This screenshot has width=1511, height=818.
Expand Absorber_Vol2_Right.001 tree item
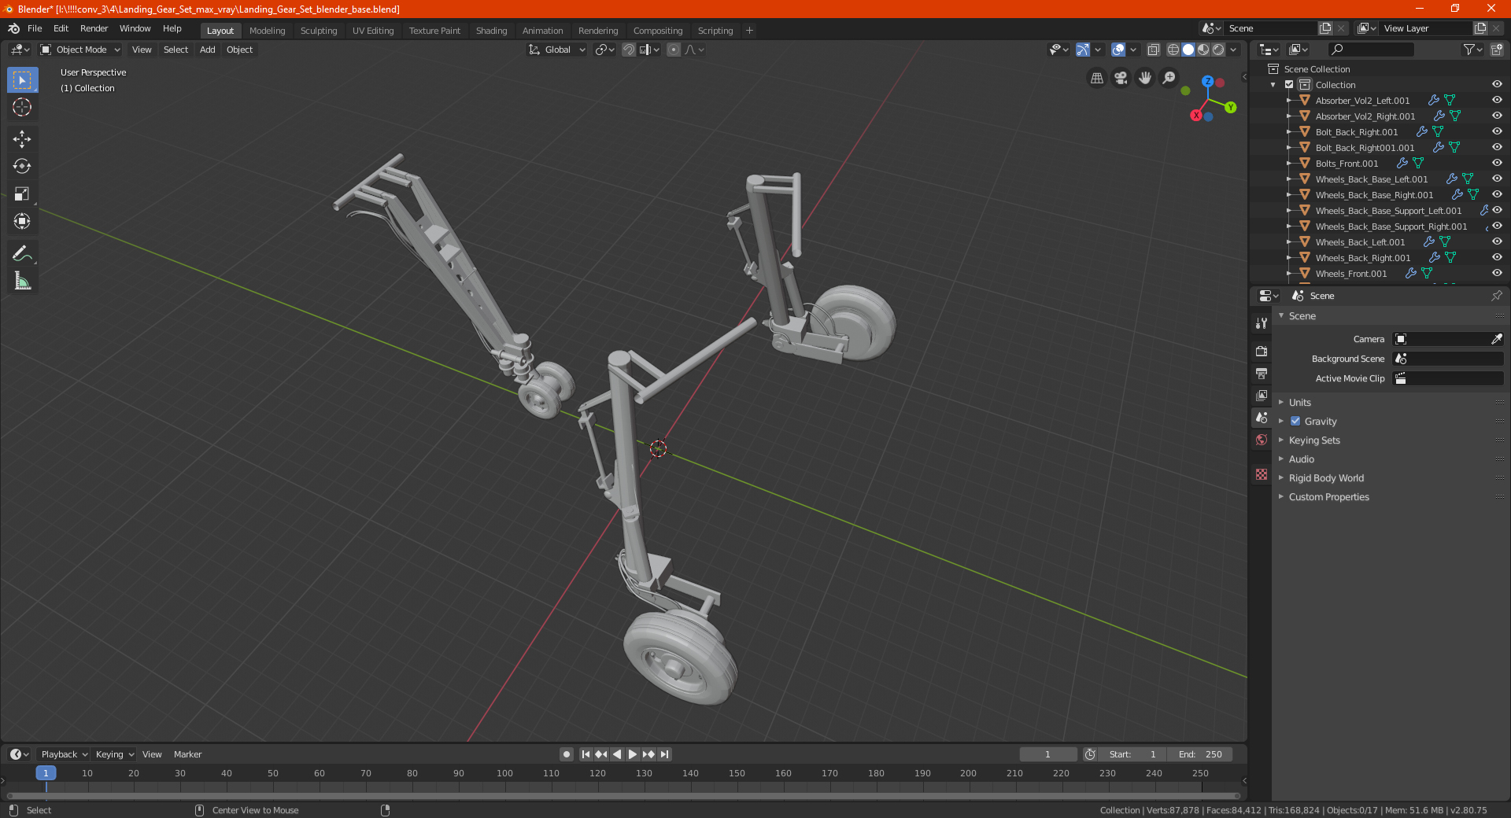(1288, 116)
